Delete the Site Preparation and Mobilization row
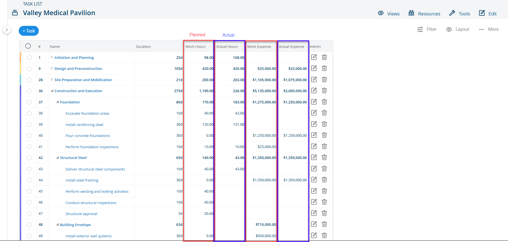508x242 pixels. point(324,79)
